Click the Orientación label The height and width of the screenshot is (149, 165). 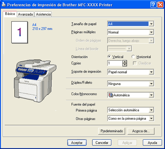click(80, 57)
